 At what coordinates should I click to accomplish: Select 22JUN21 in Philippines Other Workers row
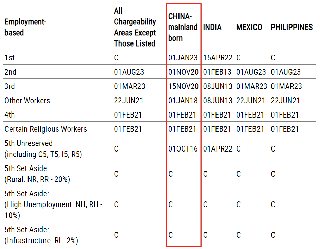(285, 101)
